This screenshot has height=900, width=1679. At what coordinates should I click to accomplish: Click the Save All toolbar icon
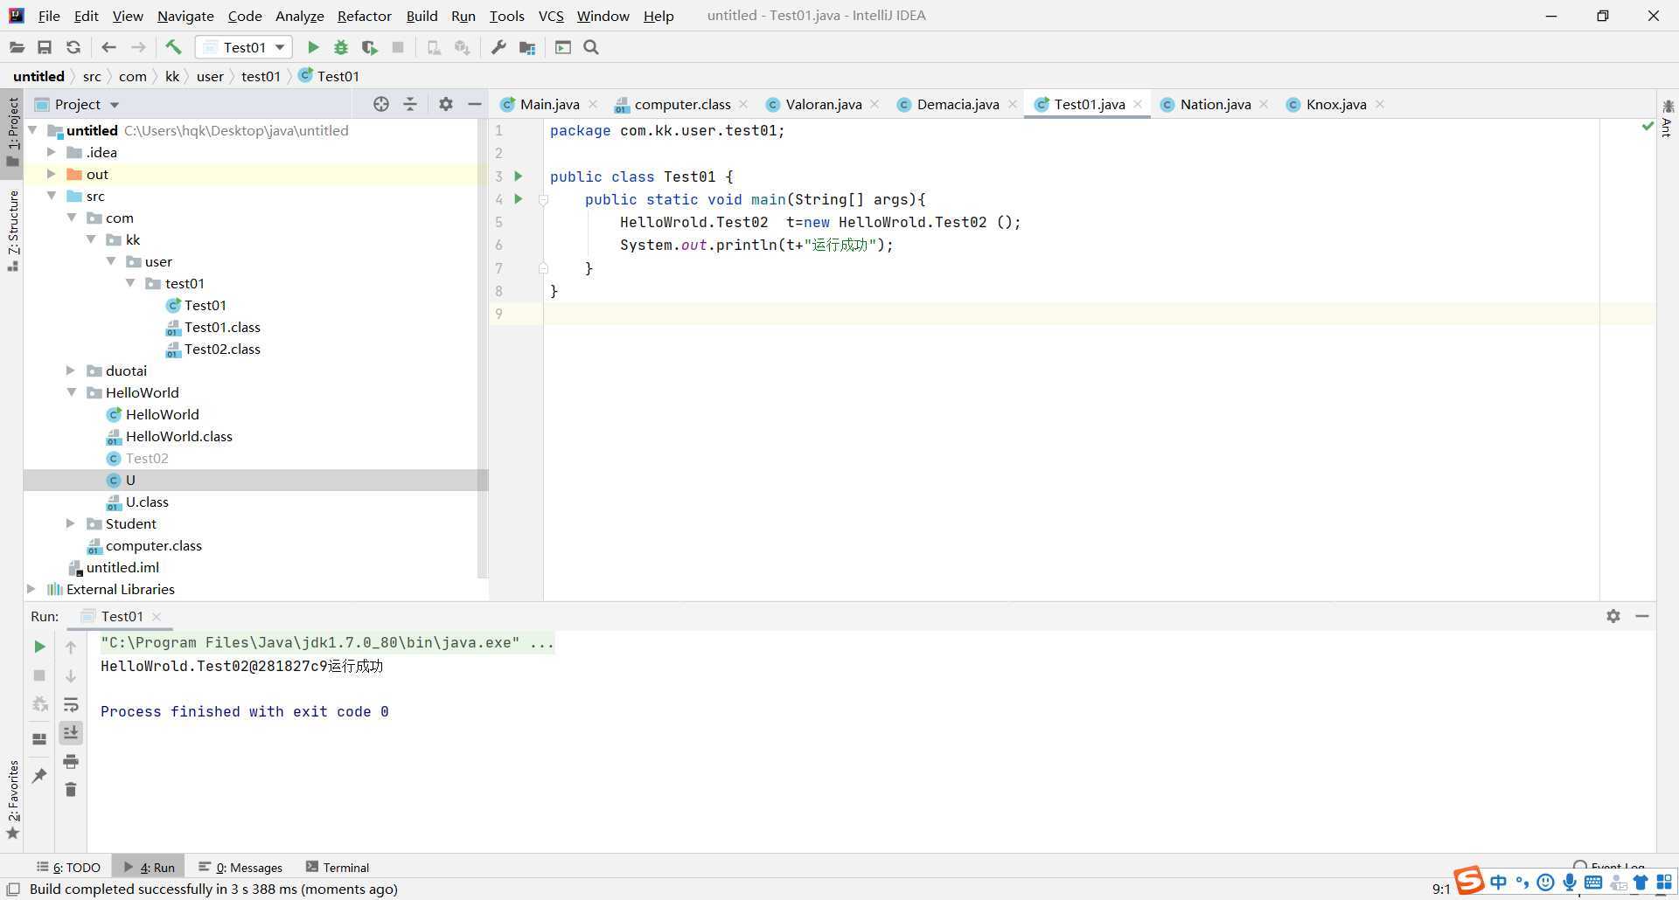coord(45,47)
